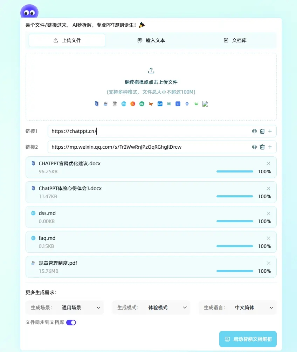Viewport: 297px width, 352px height.
Task: Click the file name ChatPPT体验心得体会1.docx
Action: pos(70,188)
